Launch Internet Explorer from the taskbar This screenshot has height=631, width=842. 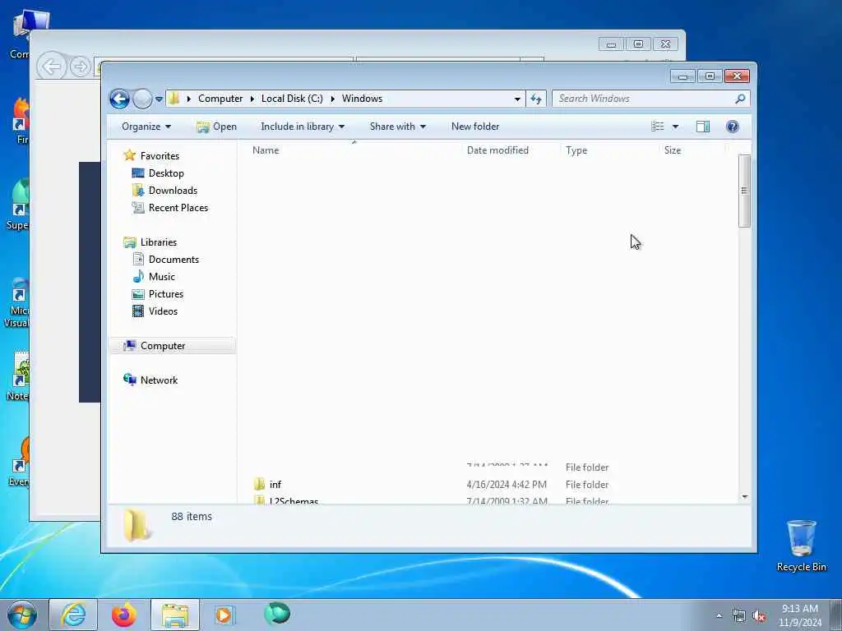point(73,615)
